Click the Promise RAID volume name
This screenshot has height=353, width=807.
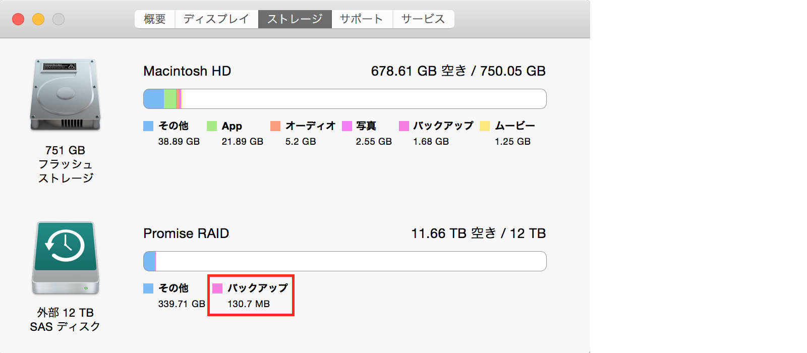(186, 233)
